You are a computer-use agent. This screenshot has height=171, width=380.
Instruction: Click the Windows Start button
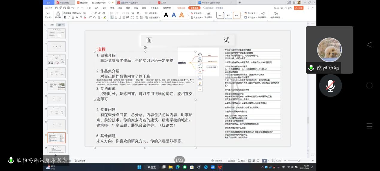click(139, 167)
